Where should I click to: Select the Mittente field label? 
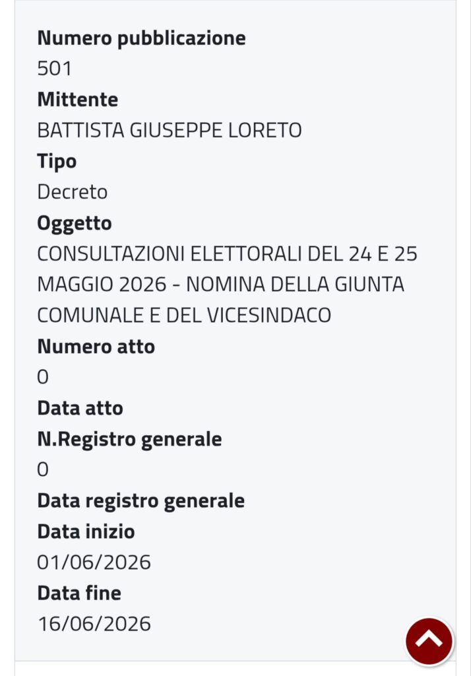(78, 100)
